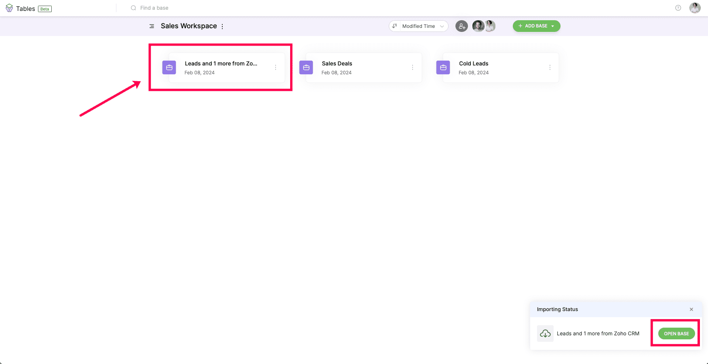Click the Beta badge next to Tables
The width and height of the screenshot is (708, 364).
(x=45, y=9)
